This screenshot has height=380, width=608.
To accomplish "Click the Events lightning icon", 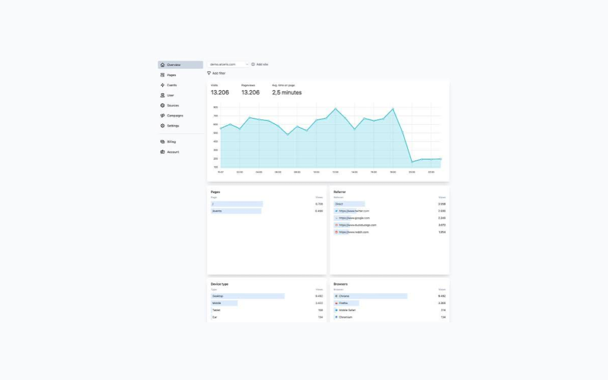I will tap(163, 85).
